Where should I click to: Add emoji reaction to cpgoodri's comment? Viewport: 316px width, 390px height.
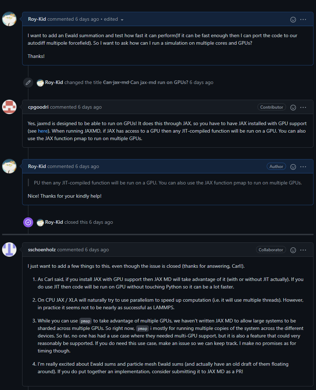click(293, 107)
